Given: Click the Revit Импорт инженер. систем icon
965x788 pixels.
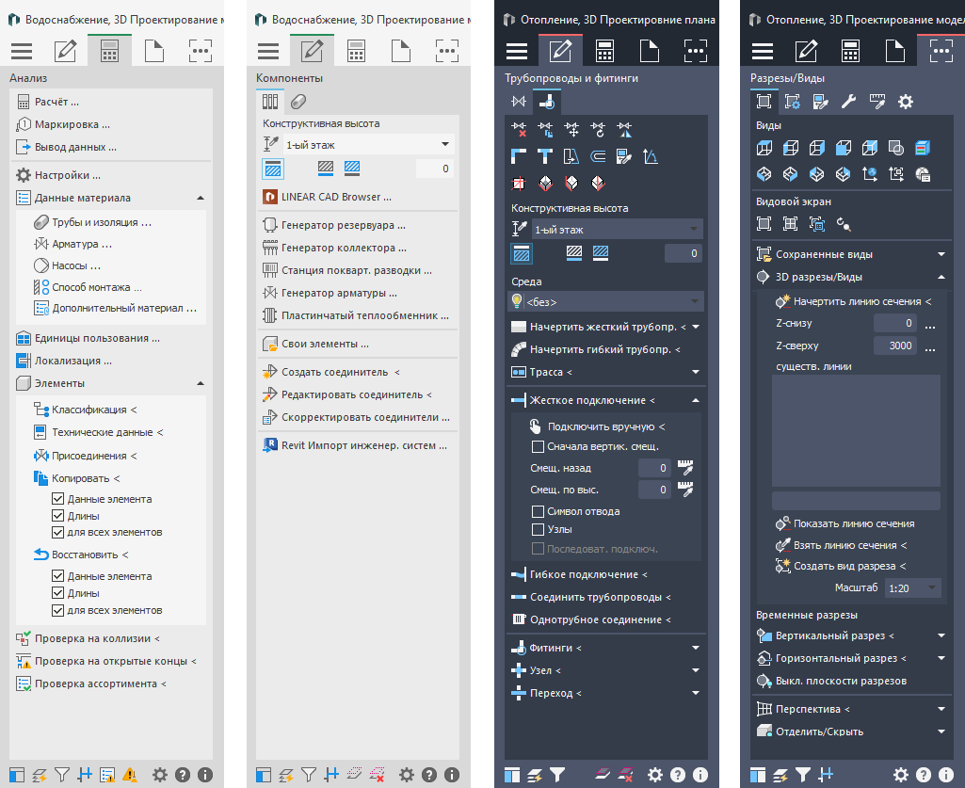Looking at the screenshot, I should (269, 445).
